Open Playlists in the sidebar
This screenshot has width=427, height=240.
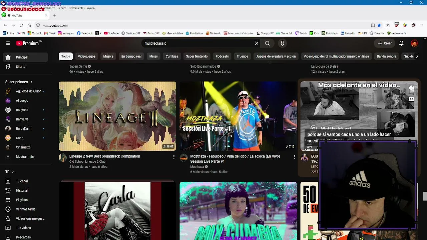pos(25,200)
